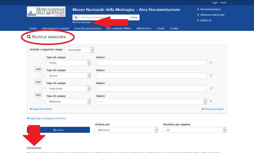The image size is (254, 153).
Task: Click the AND operator below Autore
Action: [38, 82]
